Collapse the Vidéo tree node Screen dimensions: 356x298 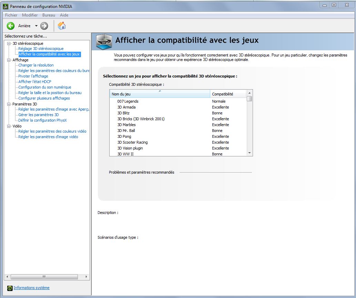tap(9, 126)
